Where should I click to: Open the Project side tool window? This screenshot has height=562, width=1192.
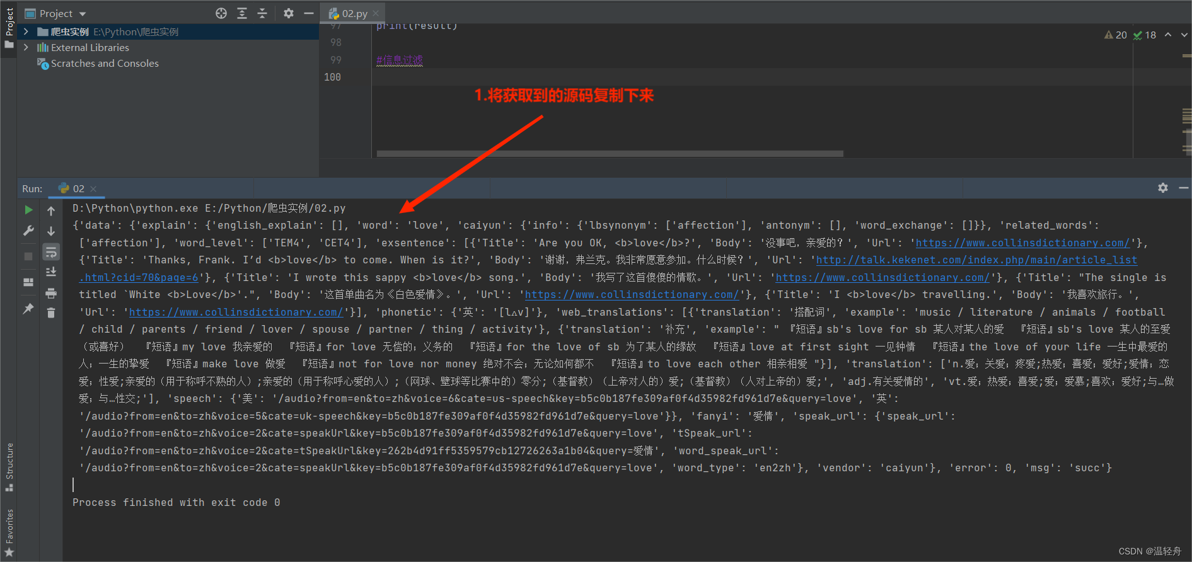click(x=9, y=28)
